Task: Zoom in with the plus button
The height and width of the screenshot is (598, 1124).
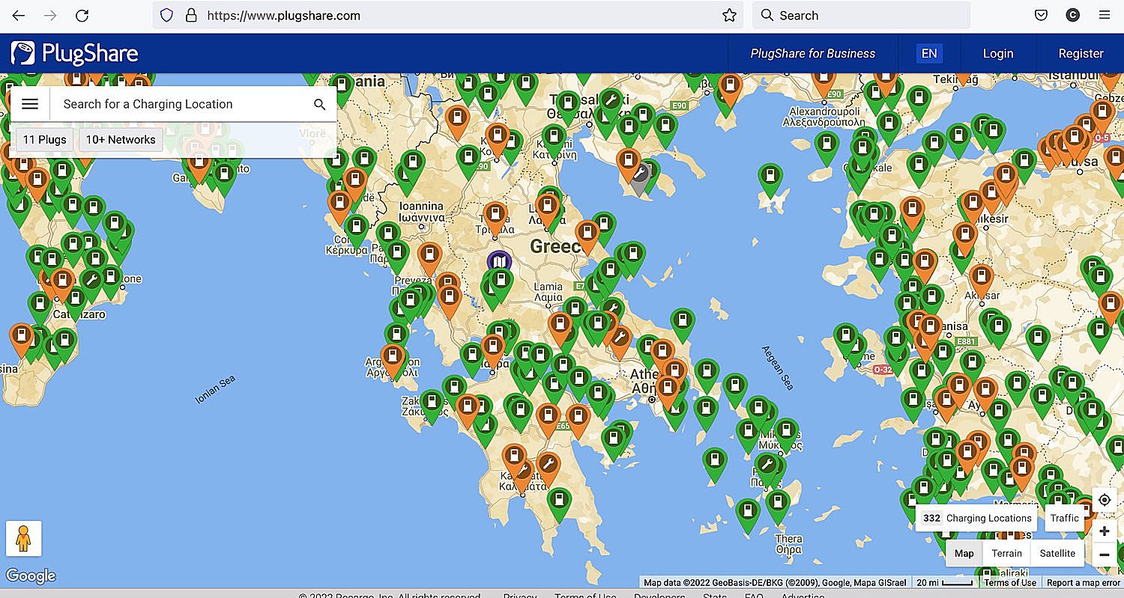Action: point(1105,531)
